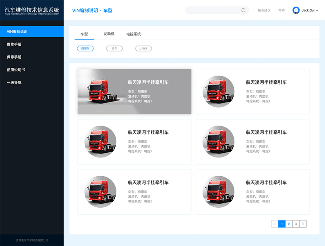Screen dimensions: 325x246
Task: Focus the search input field
Action: click(217, 10)
